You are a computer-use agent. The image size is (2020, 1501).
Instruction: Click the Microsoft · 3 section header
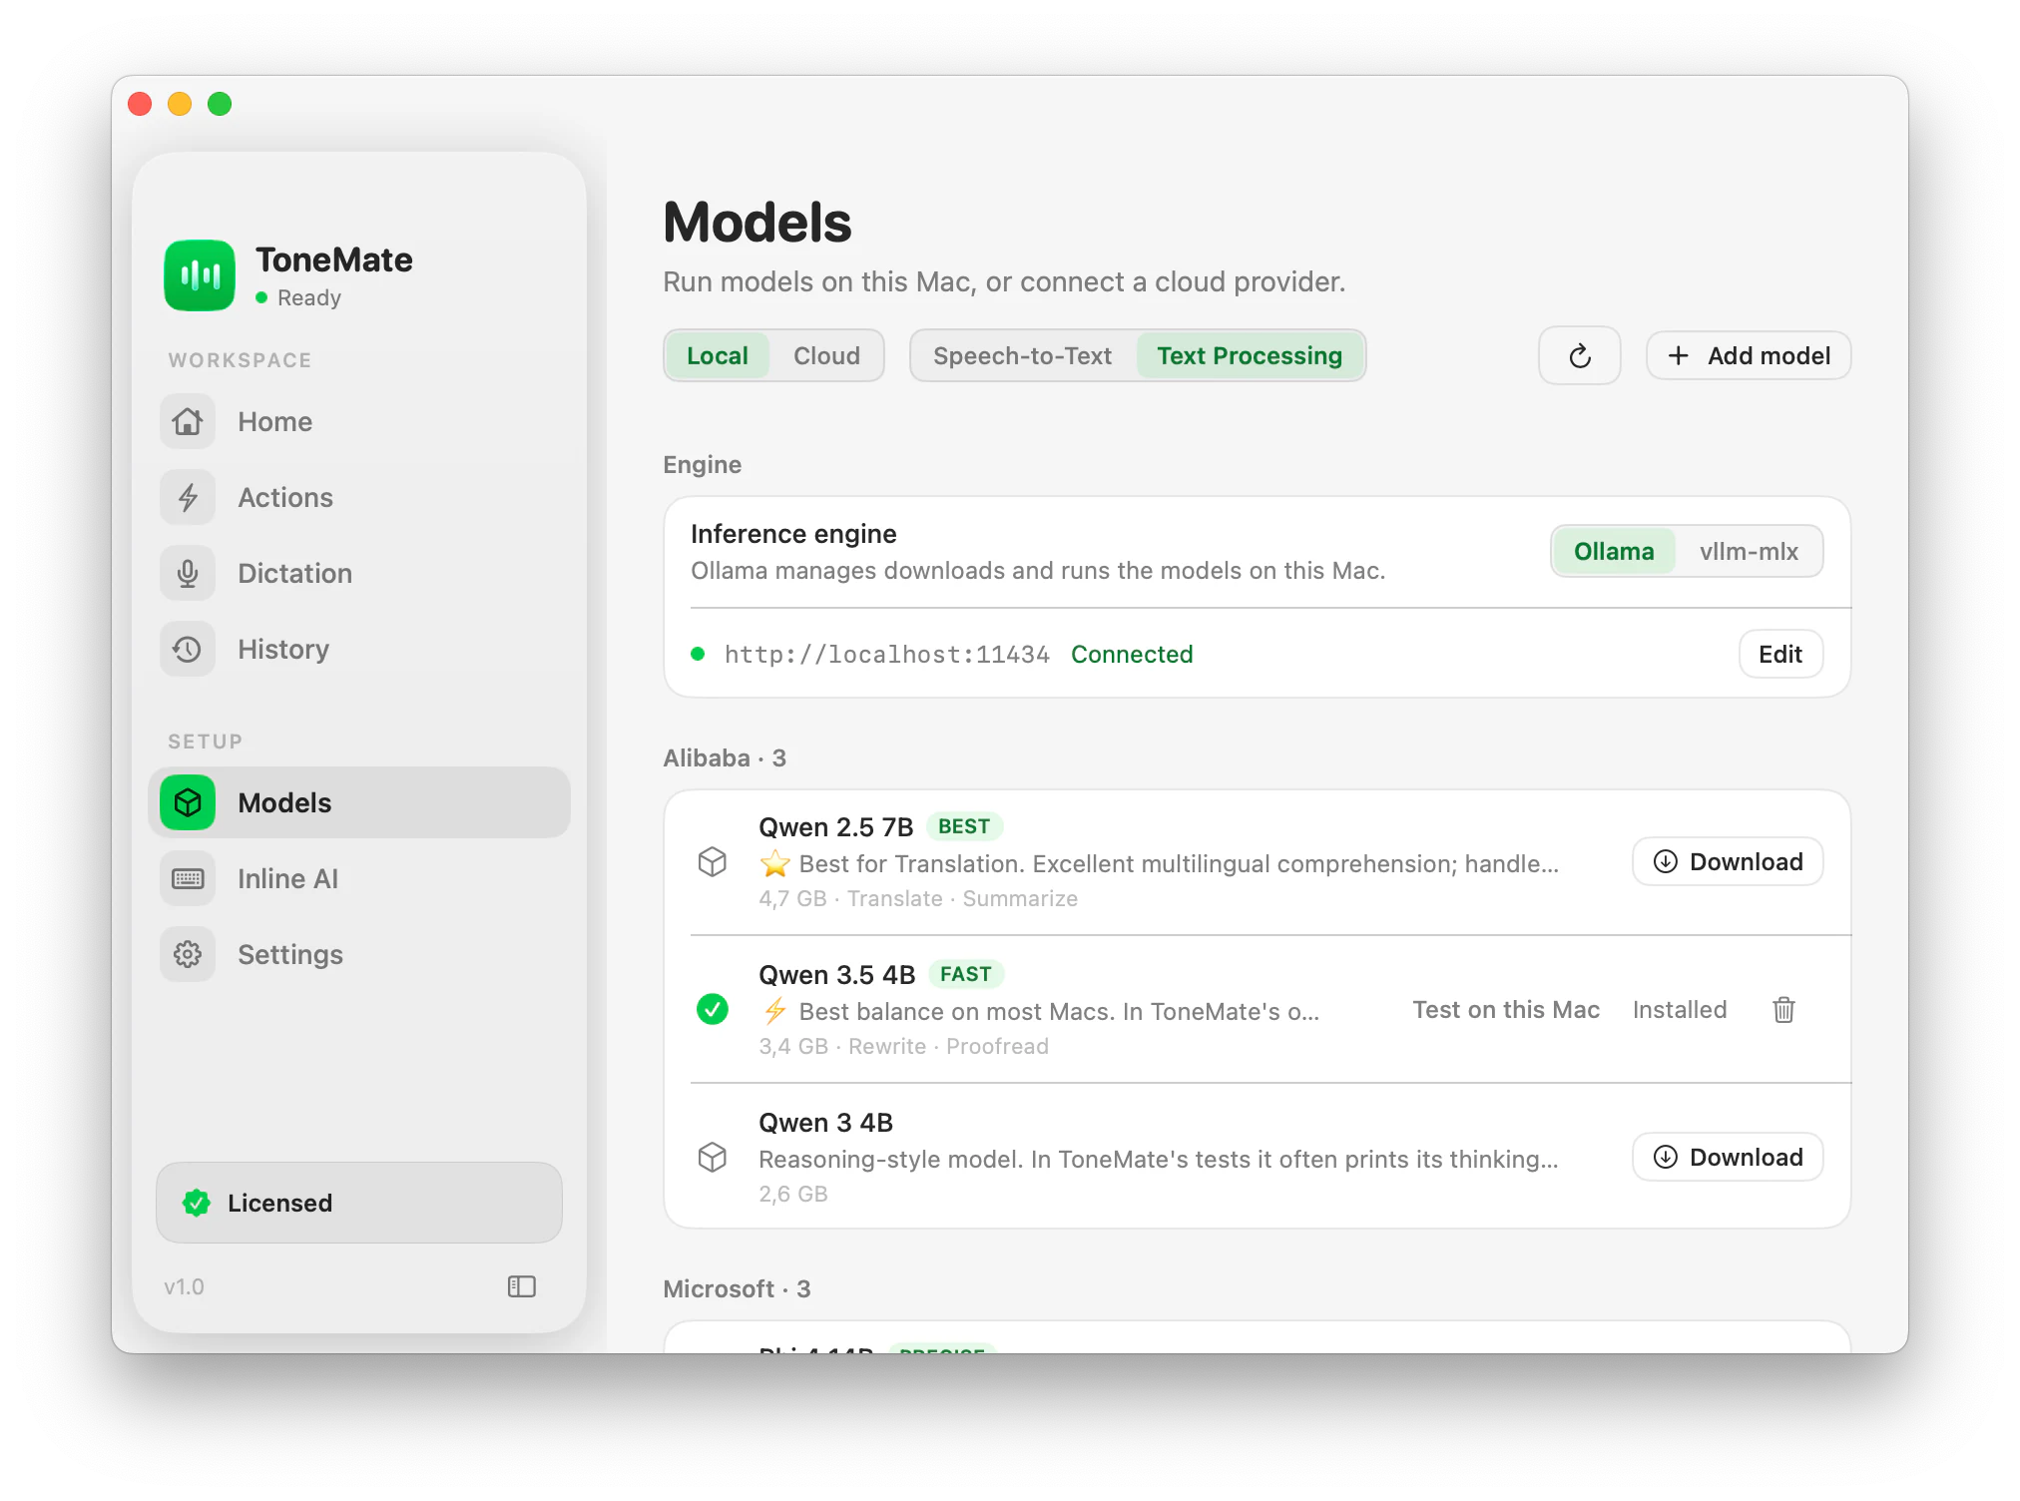737,1288
